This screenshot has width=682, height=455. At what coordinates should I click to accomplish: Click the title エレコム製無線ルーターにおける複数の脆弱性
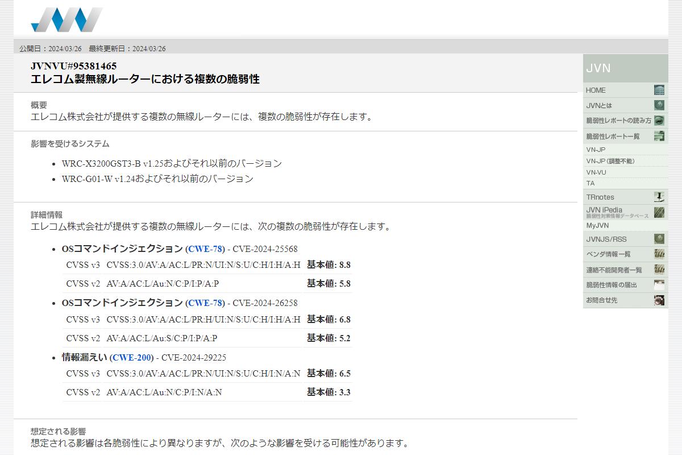[145, 80]
